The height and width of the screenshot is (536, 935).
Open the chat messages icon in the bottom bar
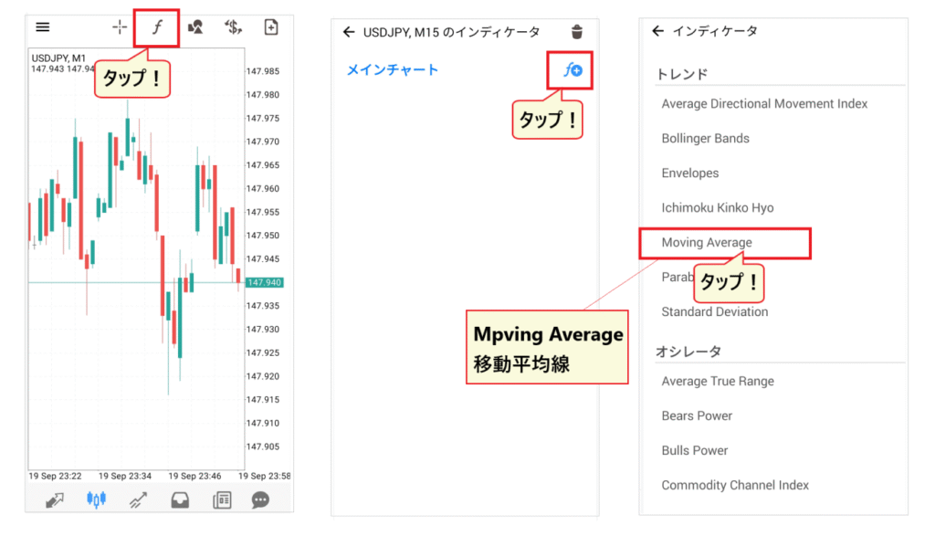pos(261,499)
